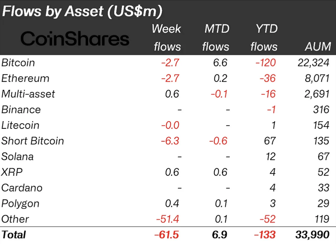Screen dimensions: 336x244
Task: Click the CoinShares logo
Action: 75,40
